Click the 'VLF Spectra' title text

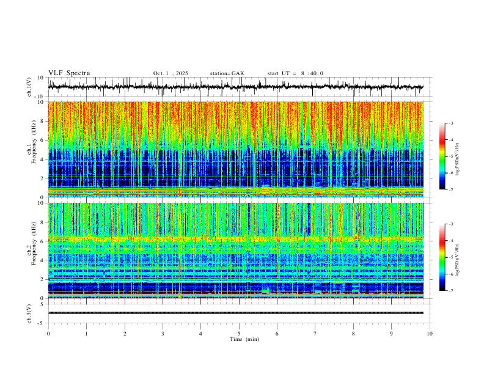click(x=69, y=73)
